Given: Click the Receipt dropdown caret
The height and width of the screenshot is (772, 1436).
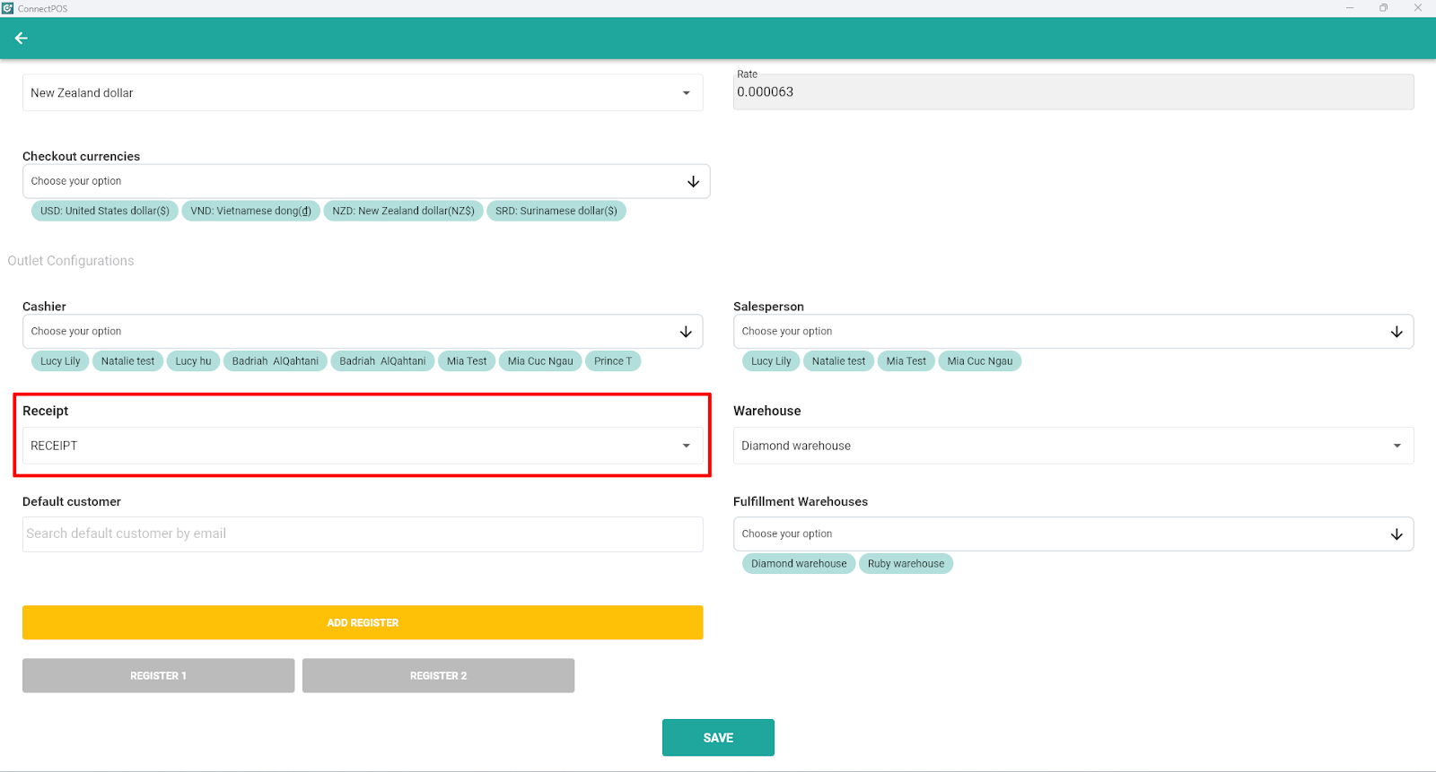Looking at the screenshot, I should pos(687,446).
